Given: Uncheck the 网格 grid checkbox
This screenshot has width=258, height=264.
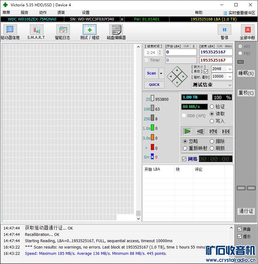Looking at the screenshot, I should [x=184, y=159].
